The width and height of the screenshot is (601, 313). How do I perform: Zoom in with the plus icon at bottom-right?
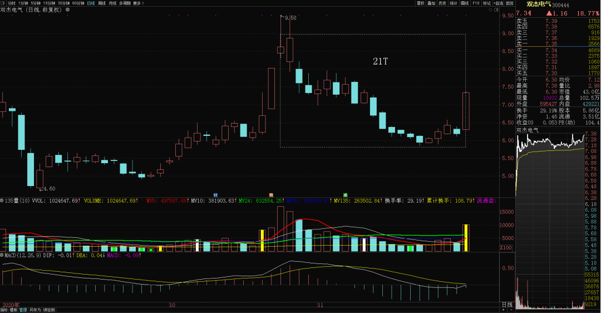click(503, 310)
